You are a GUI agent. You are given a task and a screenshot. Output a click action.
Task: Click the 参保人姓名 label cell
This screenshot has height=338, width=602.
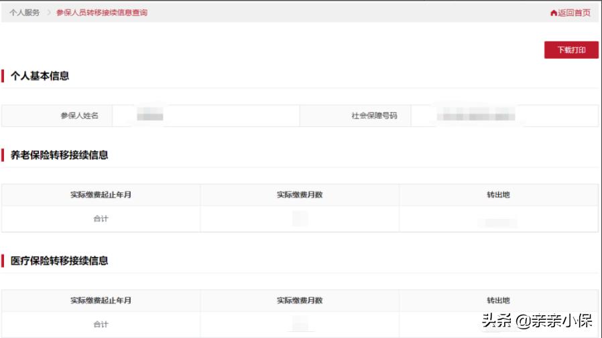[x=57, y=116]
